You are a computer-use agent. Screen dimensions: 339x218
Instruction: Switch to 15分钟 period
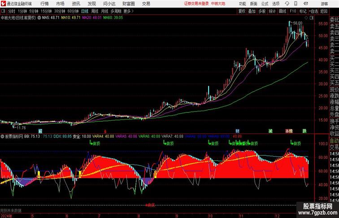coord(46,11)
